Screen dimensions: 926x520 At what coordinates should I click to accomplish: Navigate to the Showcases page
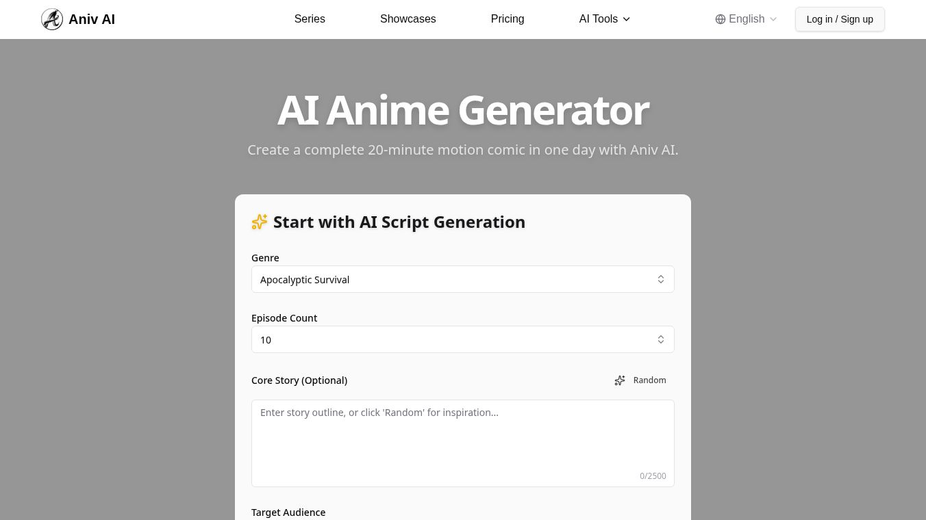click(408, 18)
